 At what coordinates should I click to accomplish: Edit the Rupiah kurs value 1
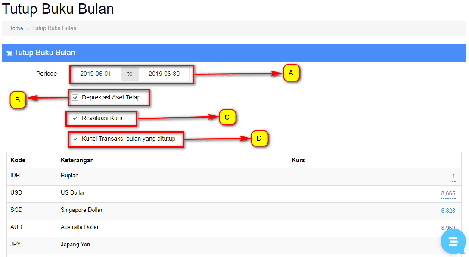click(453, 176)
